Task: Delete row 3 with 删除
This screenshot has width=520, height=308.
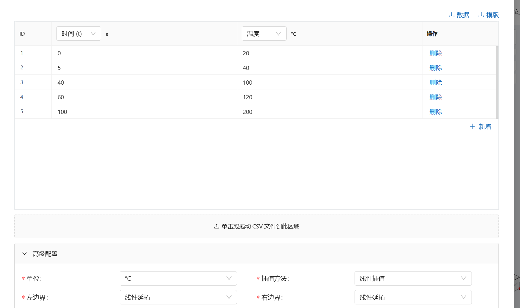Action: (436, 83)
